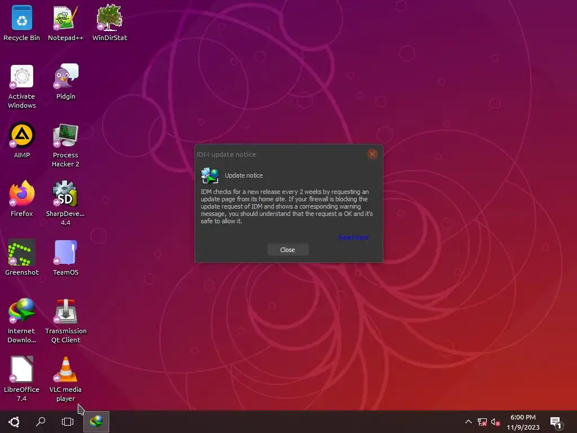Open Task View on the taskbar
This screenshot has width=577, height=433.
tap(68, 422)
